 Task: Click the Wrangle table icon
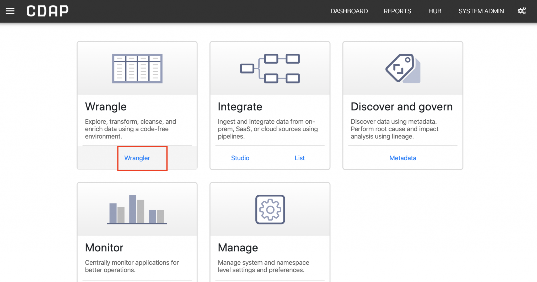[137, 69]
